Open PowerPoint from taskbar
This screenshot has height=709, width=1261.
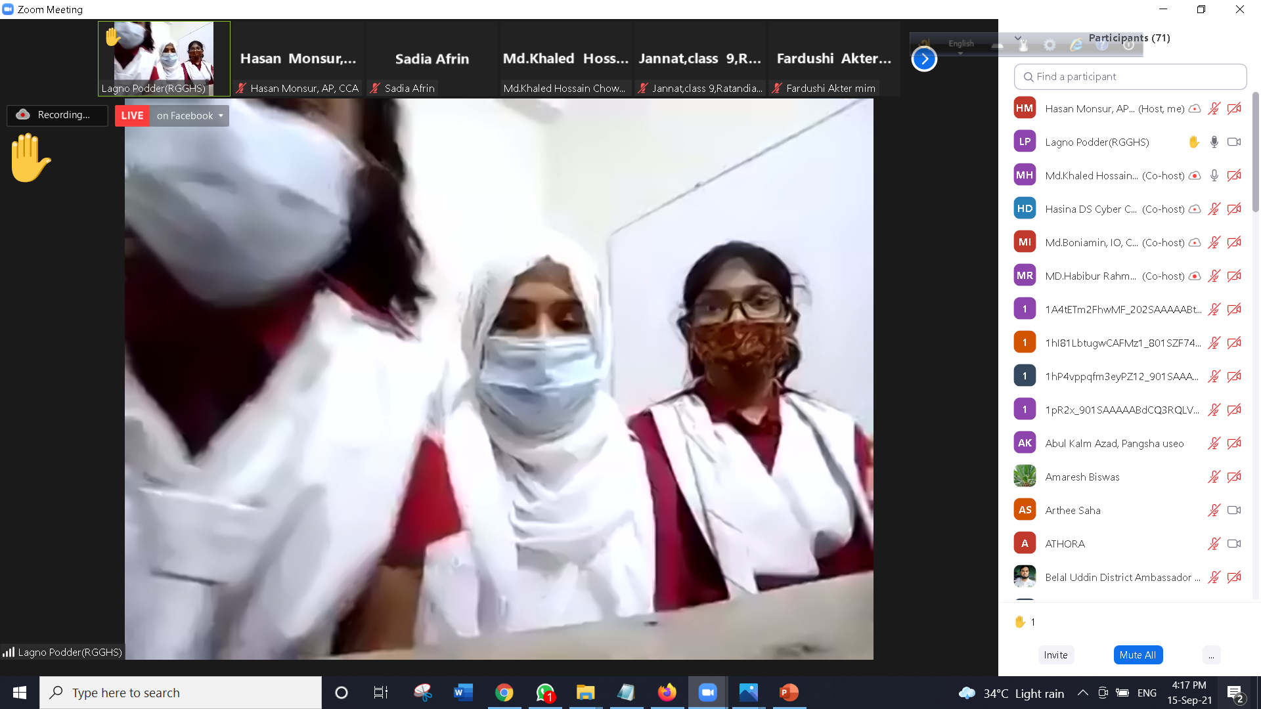[789, 693]
